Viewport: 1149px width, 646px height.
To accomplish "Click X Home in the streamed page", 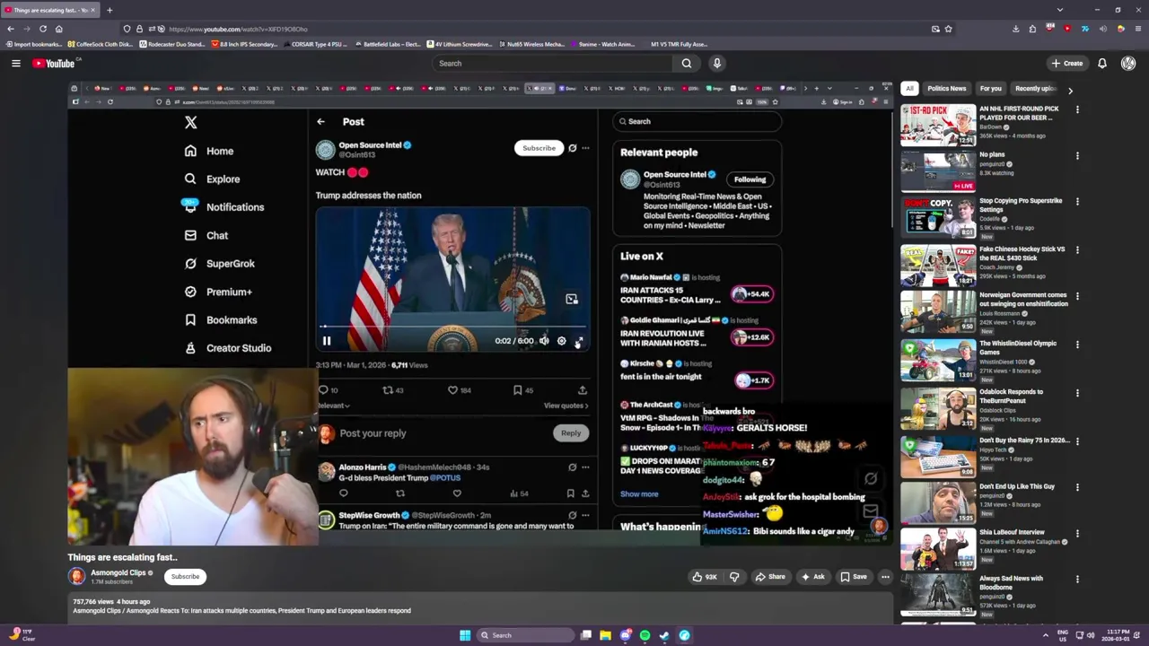I will pyautogui.click(x=209, y=151).
